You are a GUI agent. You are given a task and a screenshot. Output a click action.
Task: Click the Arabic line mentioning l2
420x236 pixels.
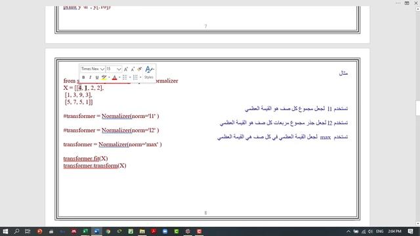click(x=283, y=123)
